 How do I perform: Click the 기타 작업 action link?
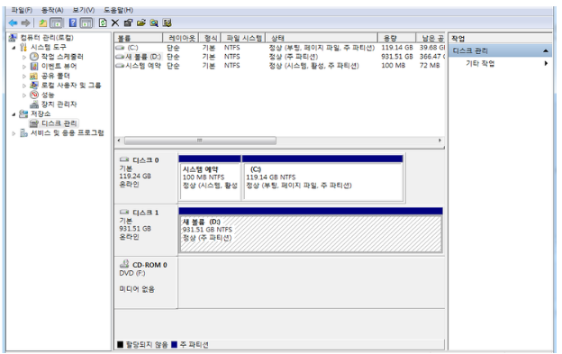click(x=480, y=63)
